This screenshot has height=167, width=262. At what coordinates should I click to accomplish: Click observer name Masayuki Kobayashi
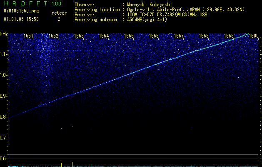coord(150,5)
